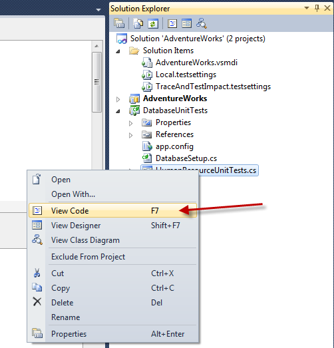Choose Copy from the context menu
The image size is (334, 348).
click(x=112, y=288)
